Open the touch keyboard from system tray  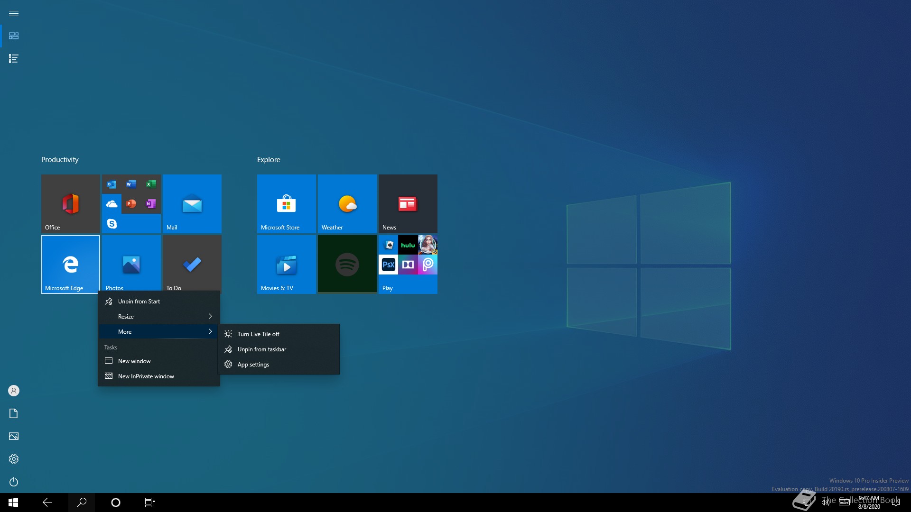click(x=844, y=503)
